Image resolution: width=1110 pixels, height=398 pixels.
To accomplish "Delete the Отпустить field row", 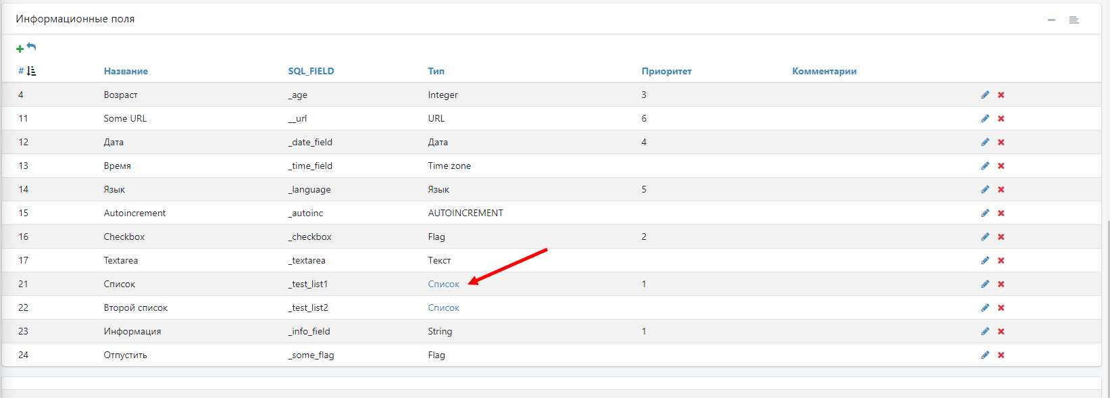I will point(1001,355).
